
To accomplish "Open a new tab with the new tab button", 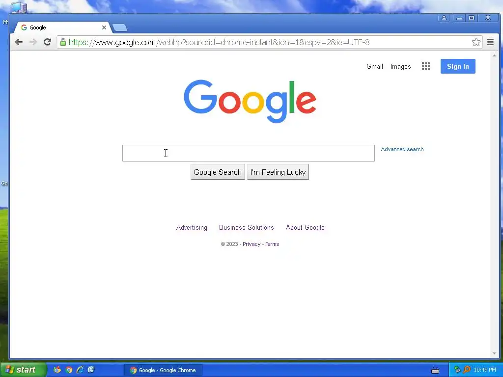I will (x=120, y=27).
